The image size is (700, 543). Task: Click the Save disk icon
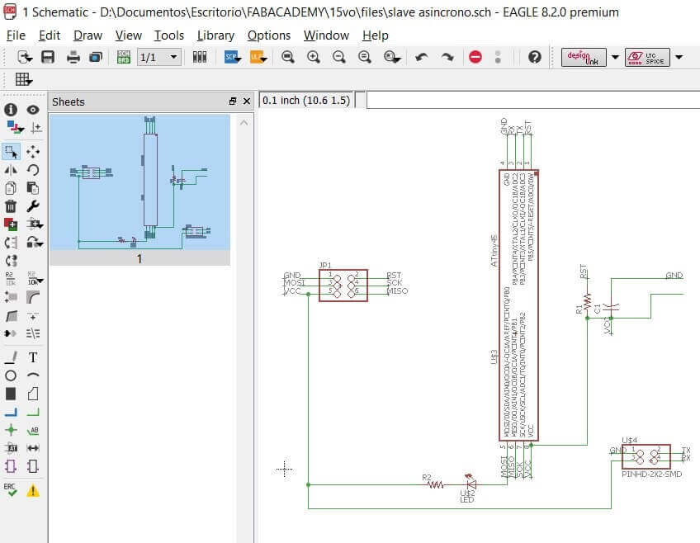pos(48,57)
